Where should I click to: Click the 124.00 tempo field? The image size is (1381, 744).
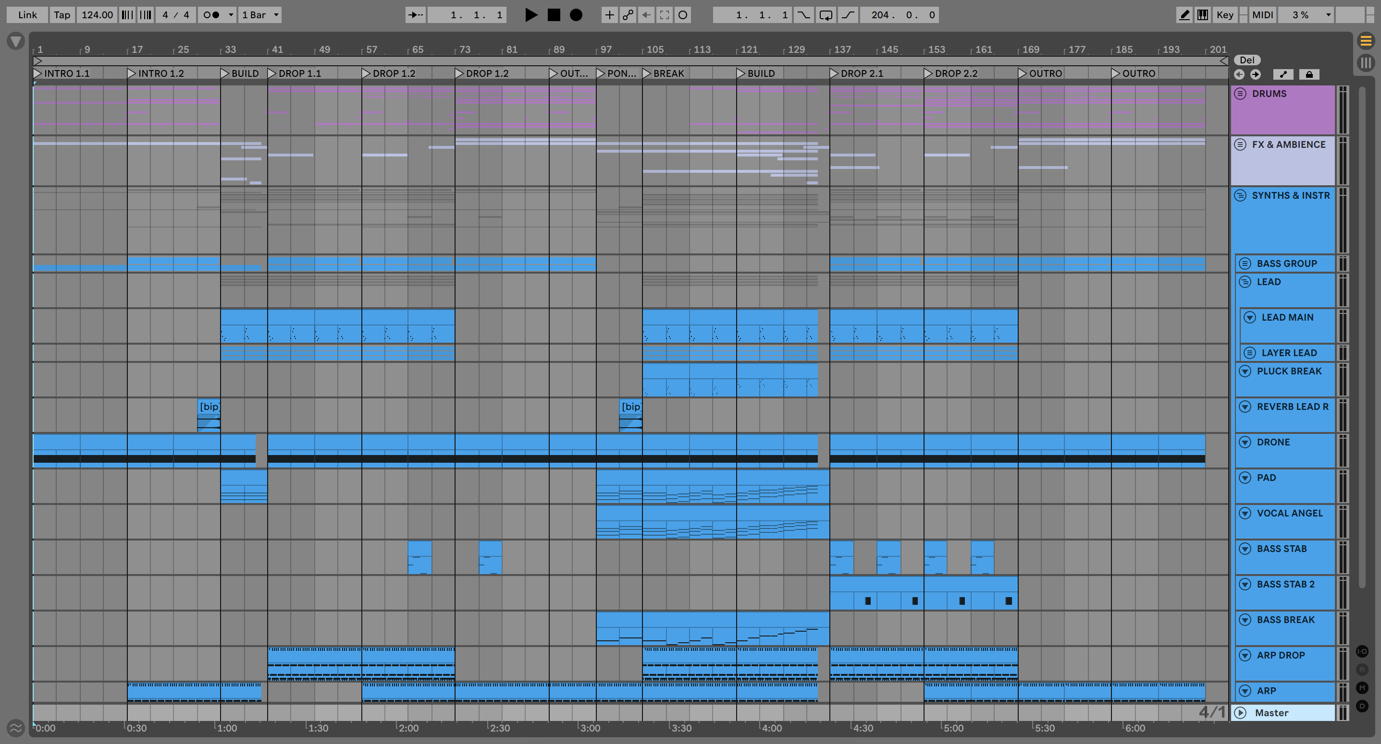tap(97, 15)
